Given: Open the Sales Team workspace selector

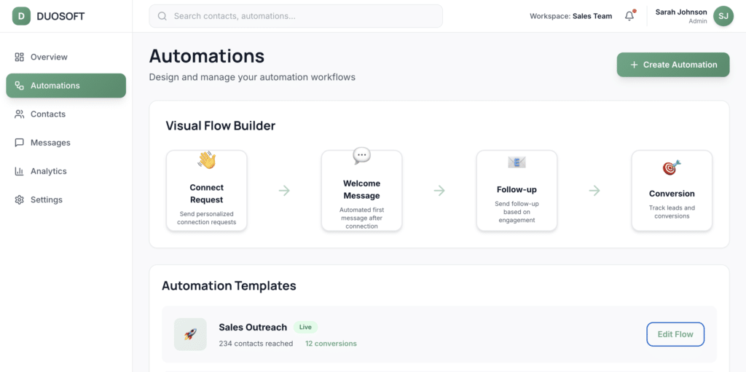Looking at the screenshot, I should (570, 16).
